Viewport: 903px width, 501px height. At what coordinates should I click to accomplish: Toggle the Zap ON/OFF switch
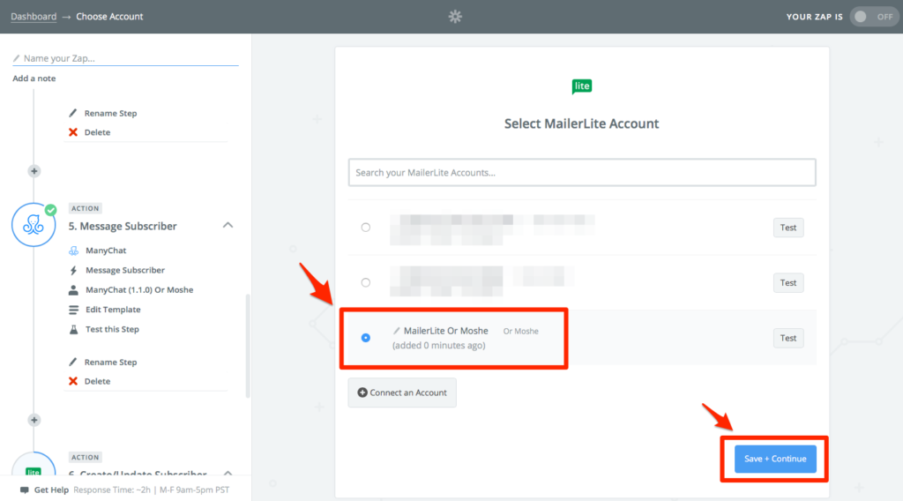[874, 17]
